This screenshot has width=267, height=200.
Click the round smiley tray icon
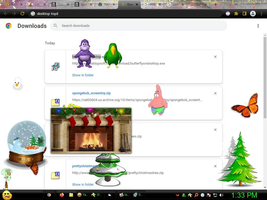203,195
